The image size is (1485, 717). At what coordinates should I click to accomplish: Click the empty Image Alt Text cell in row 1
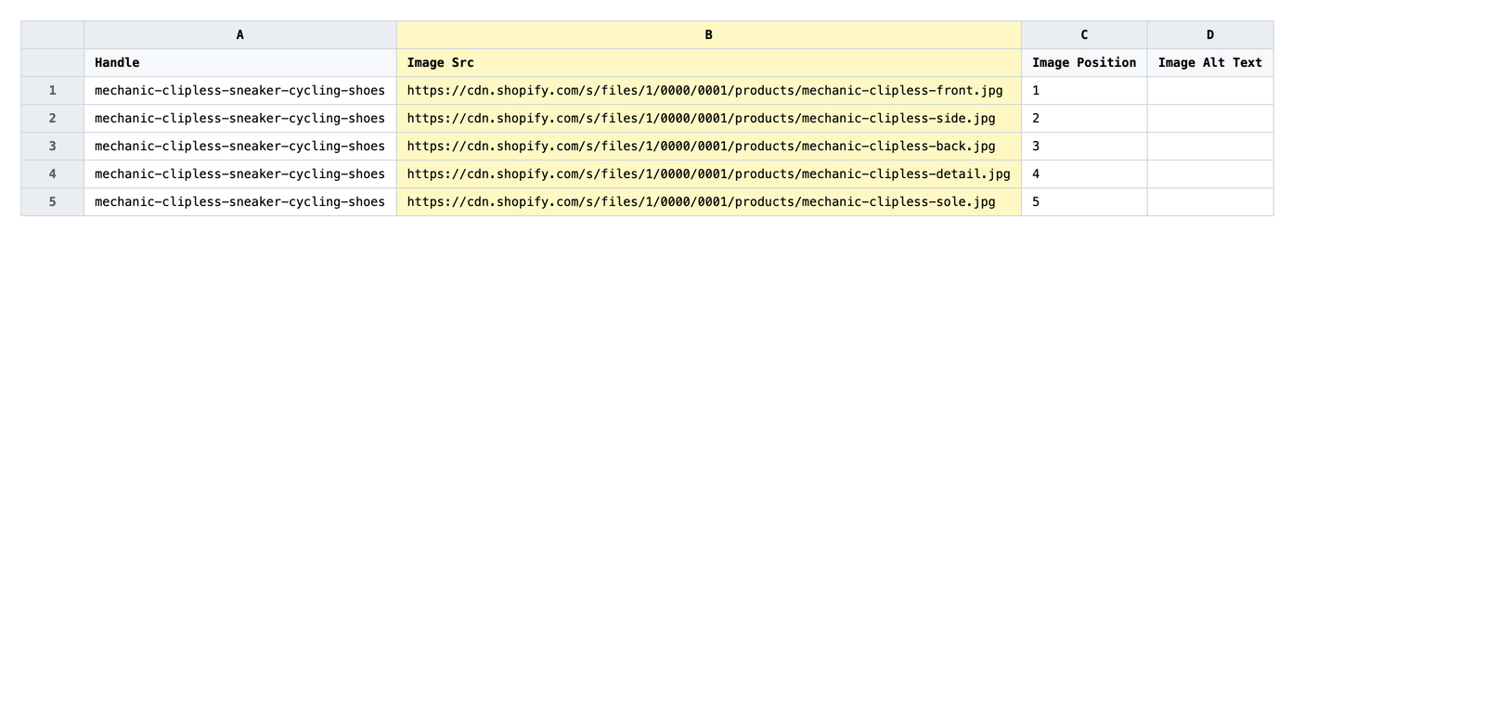click(x=1210, y=91)
